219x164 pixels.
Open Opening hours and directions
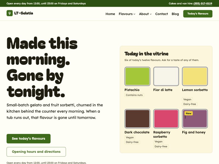tap(36, 152)
